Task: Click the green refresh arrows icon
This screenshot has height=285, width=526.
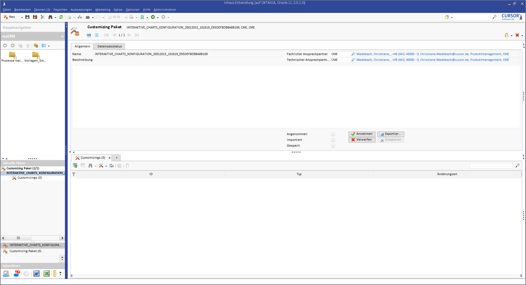Action: tap(61, 17)
